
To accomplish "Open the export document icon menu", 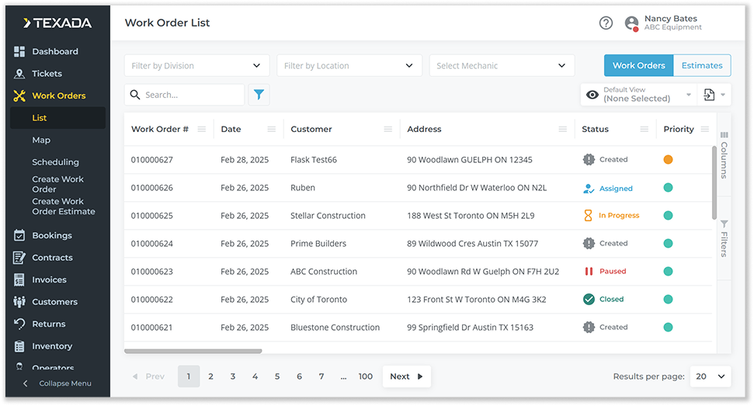I will (x=713, y=95).
